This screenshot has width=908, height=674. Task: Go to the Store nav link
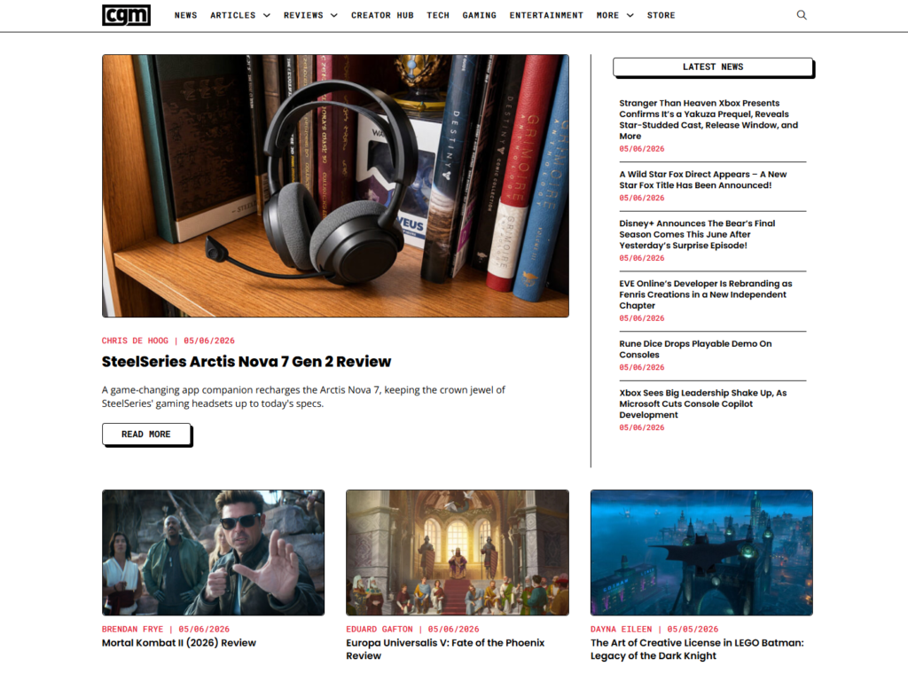pyautogui.click(x=661, y=16)
